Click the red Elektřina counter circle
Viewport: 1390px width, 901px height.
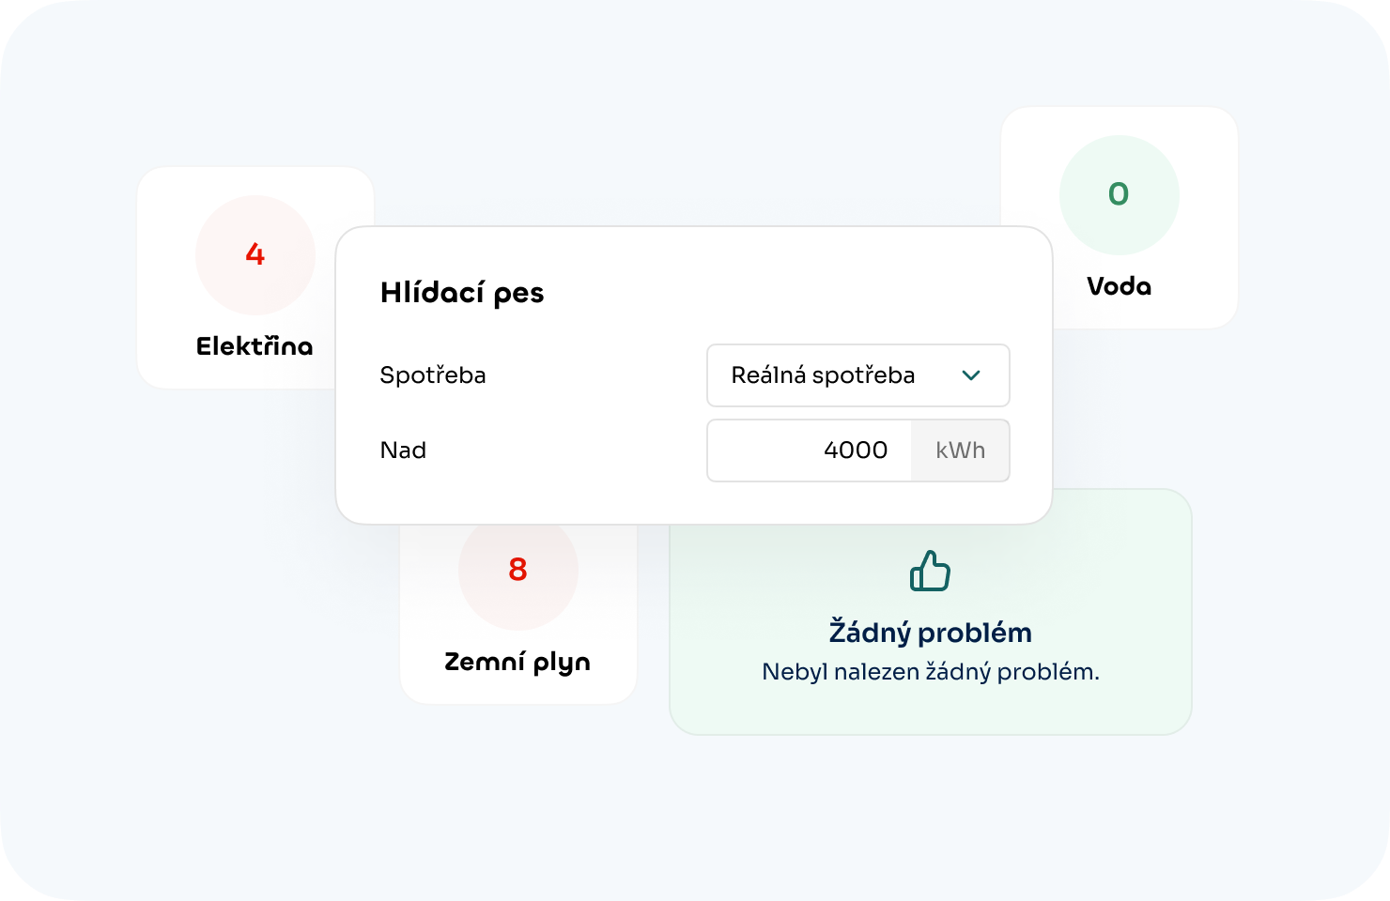(255, 255)
